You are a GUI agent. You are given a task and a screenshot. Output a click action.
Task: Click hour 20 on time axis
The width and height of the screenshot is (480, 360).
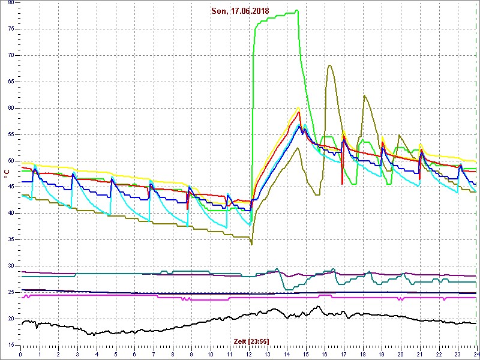click(401, 354)
